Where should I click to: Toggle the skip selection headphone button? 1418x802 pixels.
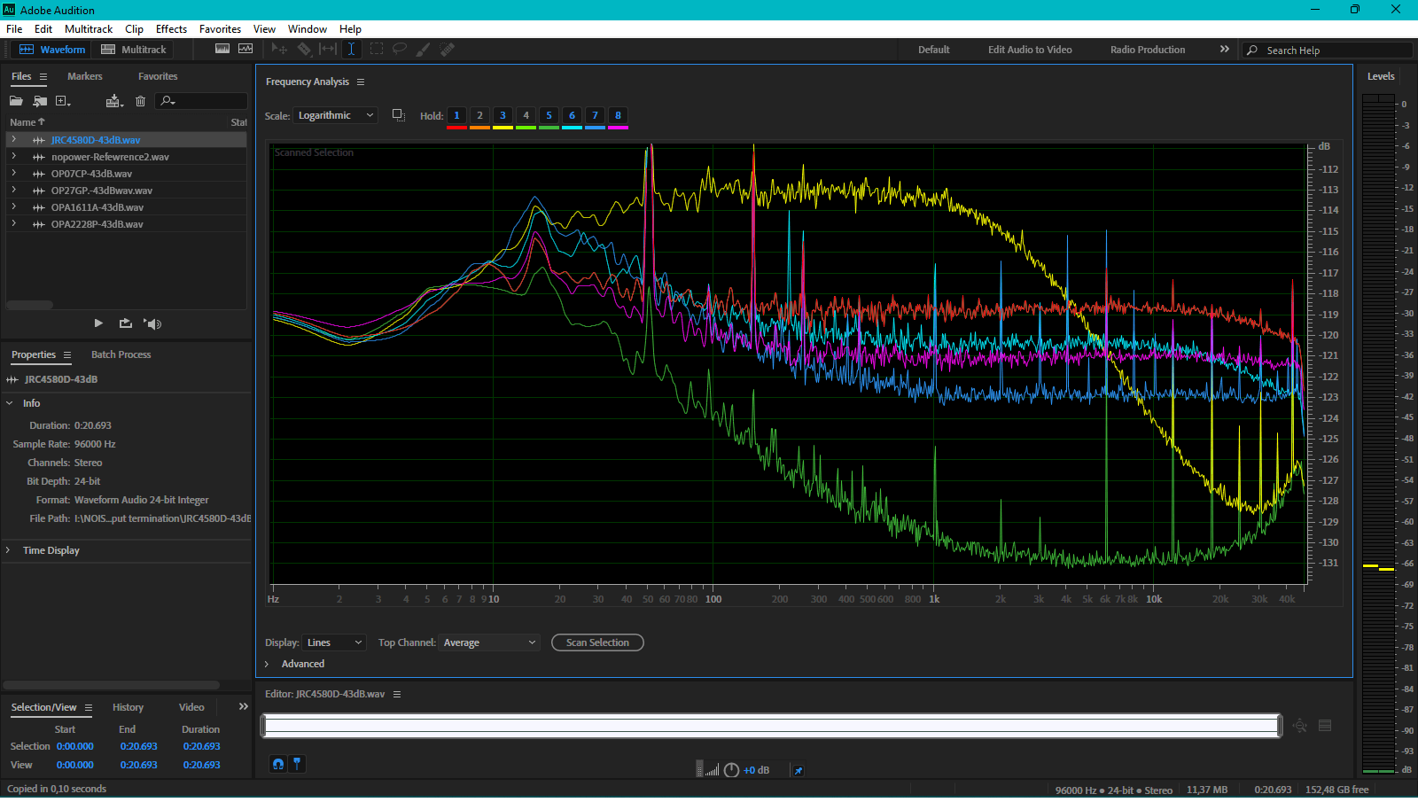(278, 764)
